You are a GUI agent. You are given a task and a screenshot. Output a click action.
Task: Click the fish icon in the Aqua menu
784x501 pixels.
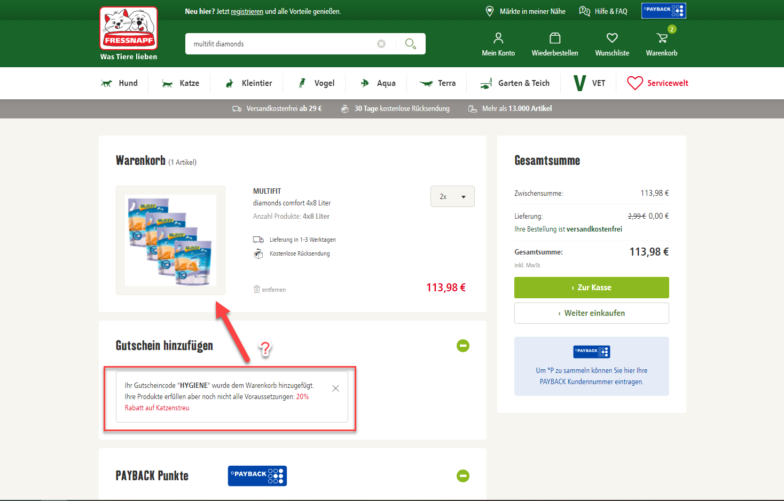365,83
